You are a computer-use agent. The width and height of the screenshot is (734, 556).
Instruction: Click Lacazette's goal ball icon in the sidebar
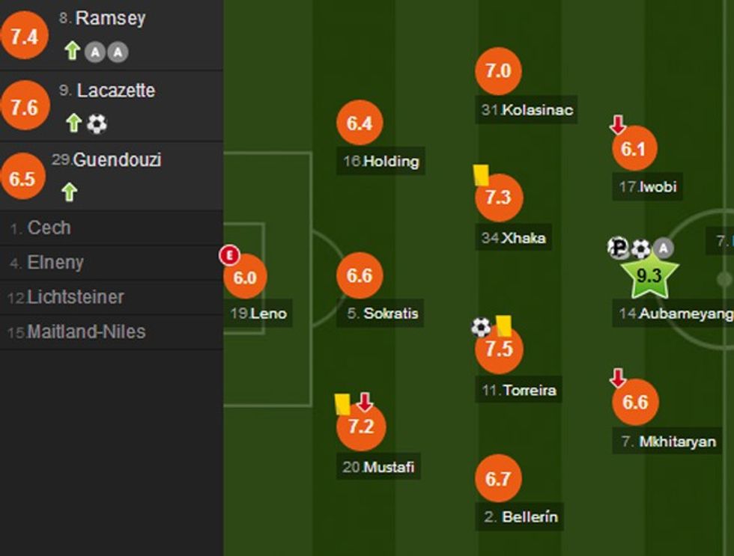pyautogui.click(x=97, y=123)
